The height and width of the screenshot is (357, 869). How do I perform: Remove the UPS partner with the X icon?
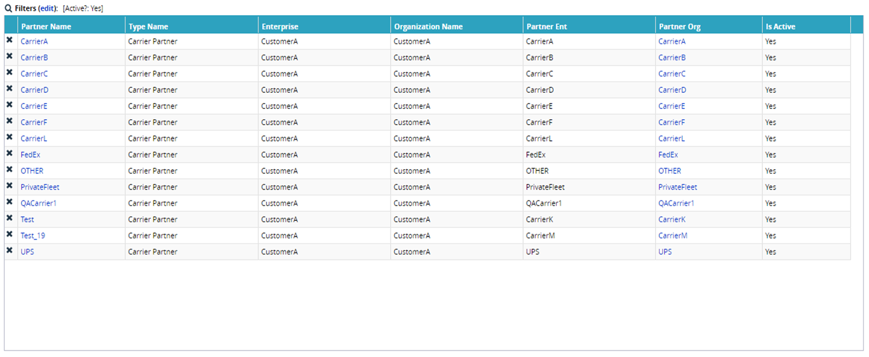tap(10, 250)
